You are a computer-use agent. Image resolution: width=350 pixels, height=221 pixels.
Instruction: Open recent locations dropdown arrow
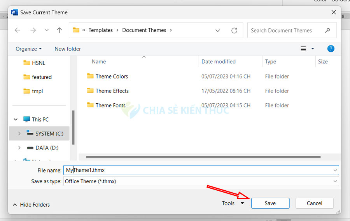(x=47, y=30)
